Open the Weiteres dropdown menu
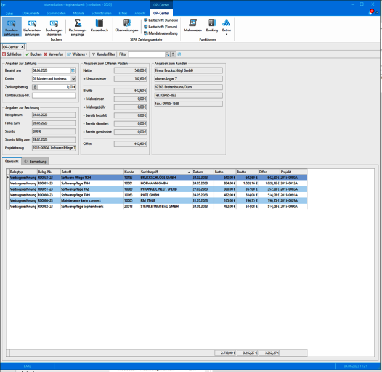 click(78, 54)
